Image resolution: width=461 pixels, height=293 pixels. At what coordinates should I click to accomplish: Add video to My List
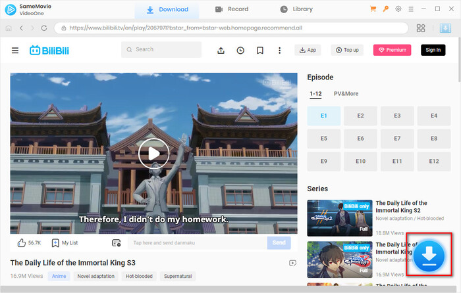click(x=65, y=243)
